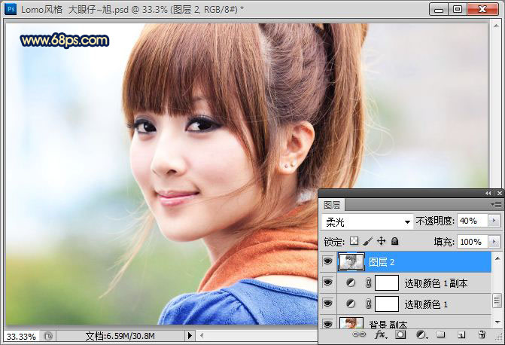This screenshot has width=505, height=345.
Task: Open the 不透明度 slider arrow
Action: 494,221
